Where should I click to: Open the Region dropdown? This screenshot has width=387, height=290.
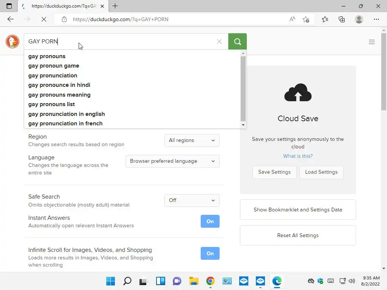[192, 140]
